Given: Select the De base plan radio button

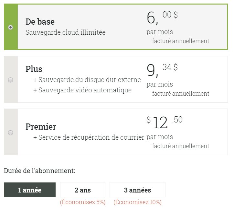Looking at the screenshot, I should [10, 28].
